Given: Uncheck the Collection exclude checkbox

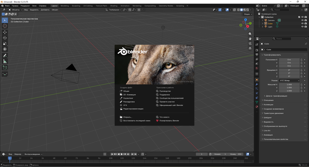Looking at the screenshot, I should point(299,17).
